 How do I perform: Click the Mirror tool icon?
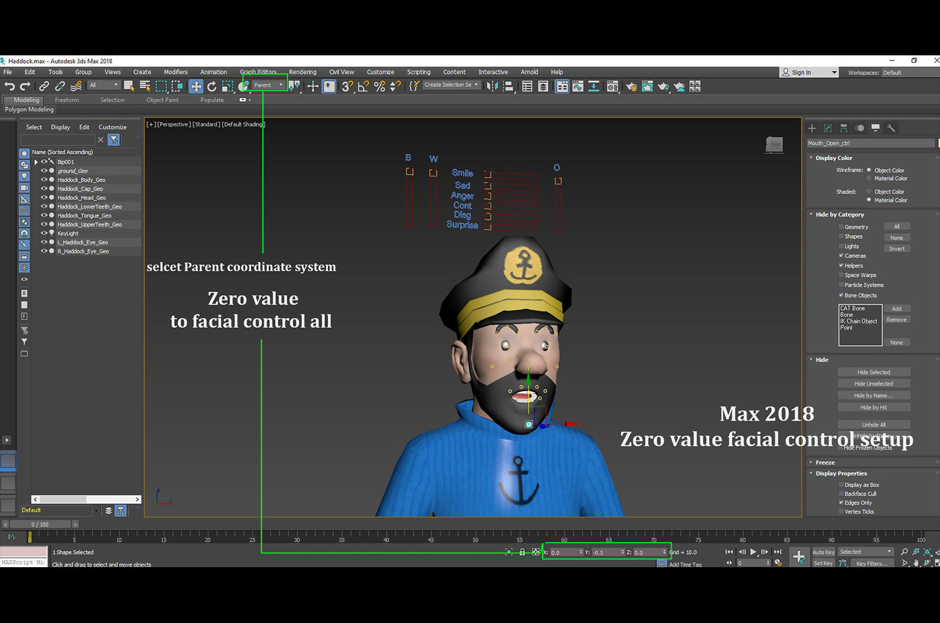[492, 86]
